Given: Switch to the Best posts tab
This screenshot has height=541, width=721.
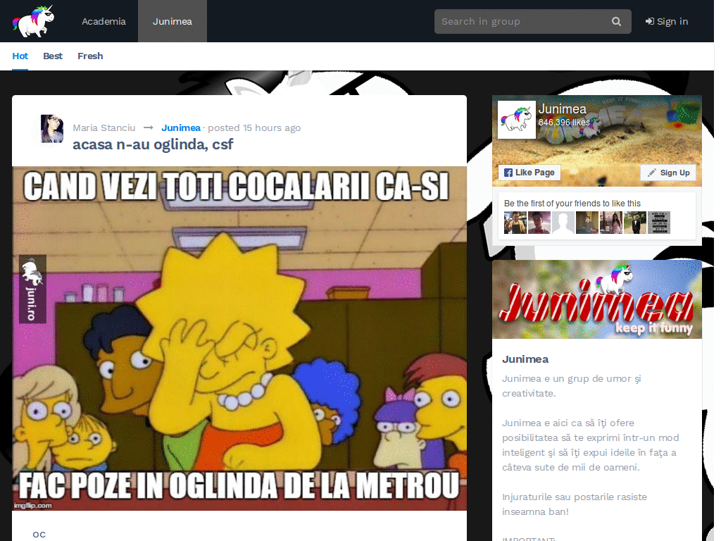Looking at the screenshot, I should 53,56.
